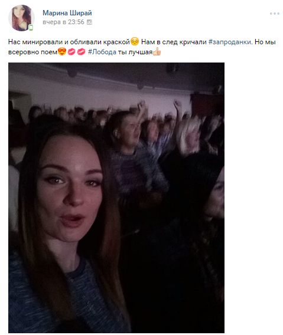This screenshot has width=283, height=335.
Task: Click the second kiss-lips emoji
Action: [81, 52]
